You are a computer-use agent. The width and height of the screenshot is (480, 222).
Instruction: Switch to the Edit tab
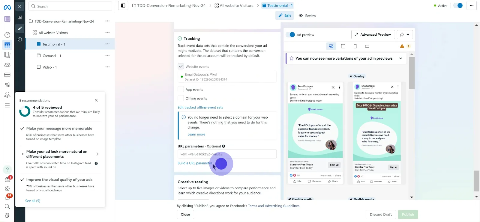click(x=285, y=16)
